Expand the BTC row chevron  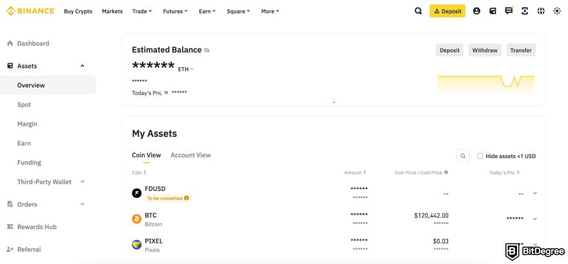(535, 219)
